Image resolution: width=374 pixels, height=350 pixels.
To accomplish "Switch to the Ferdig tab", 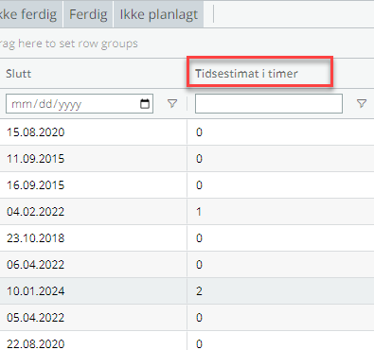I will click(x=88, y=14).
